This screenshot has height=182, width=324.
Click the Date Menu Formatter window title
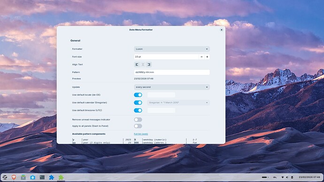pyautogui.click(x=141, y=30)
